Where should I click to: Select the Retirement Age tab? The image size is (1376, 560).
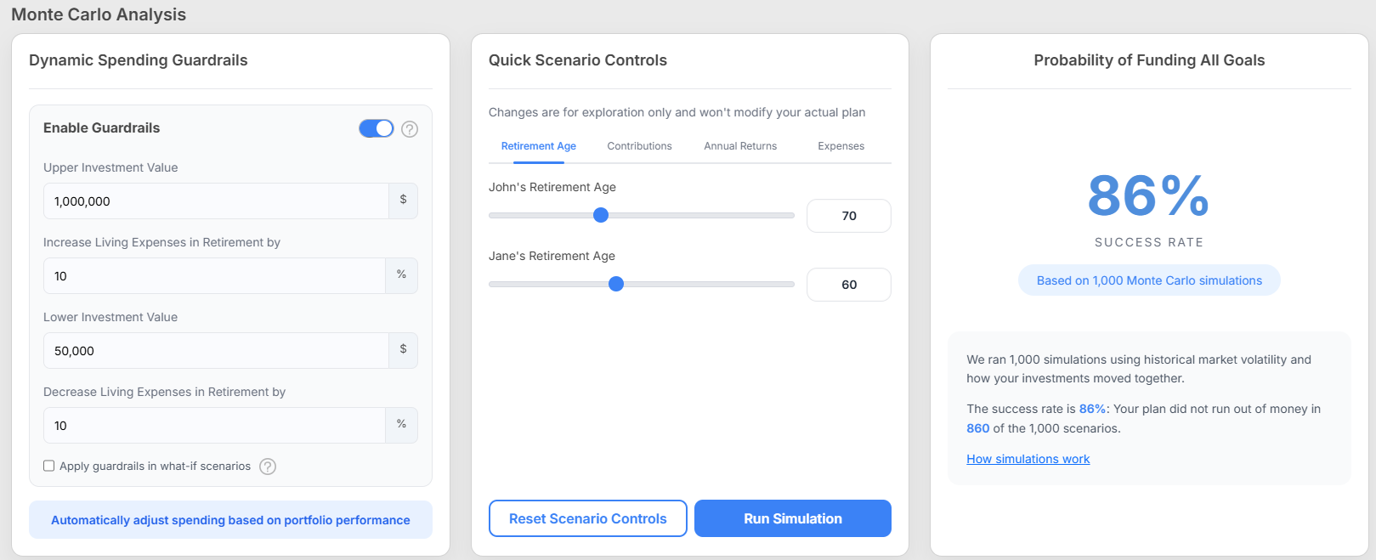[x=538, y=146]
